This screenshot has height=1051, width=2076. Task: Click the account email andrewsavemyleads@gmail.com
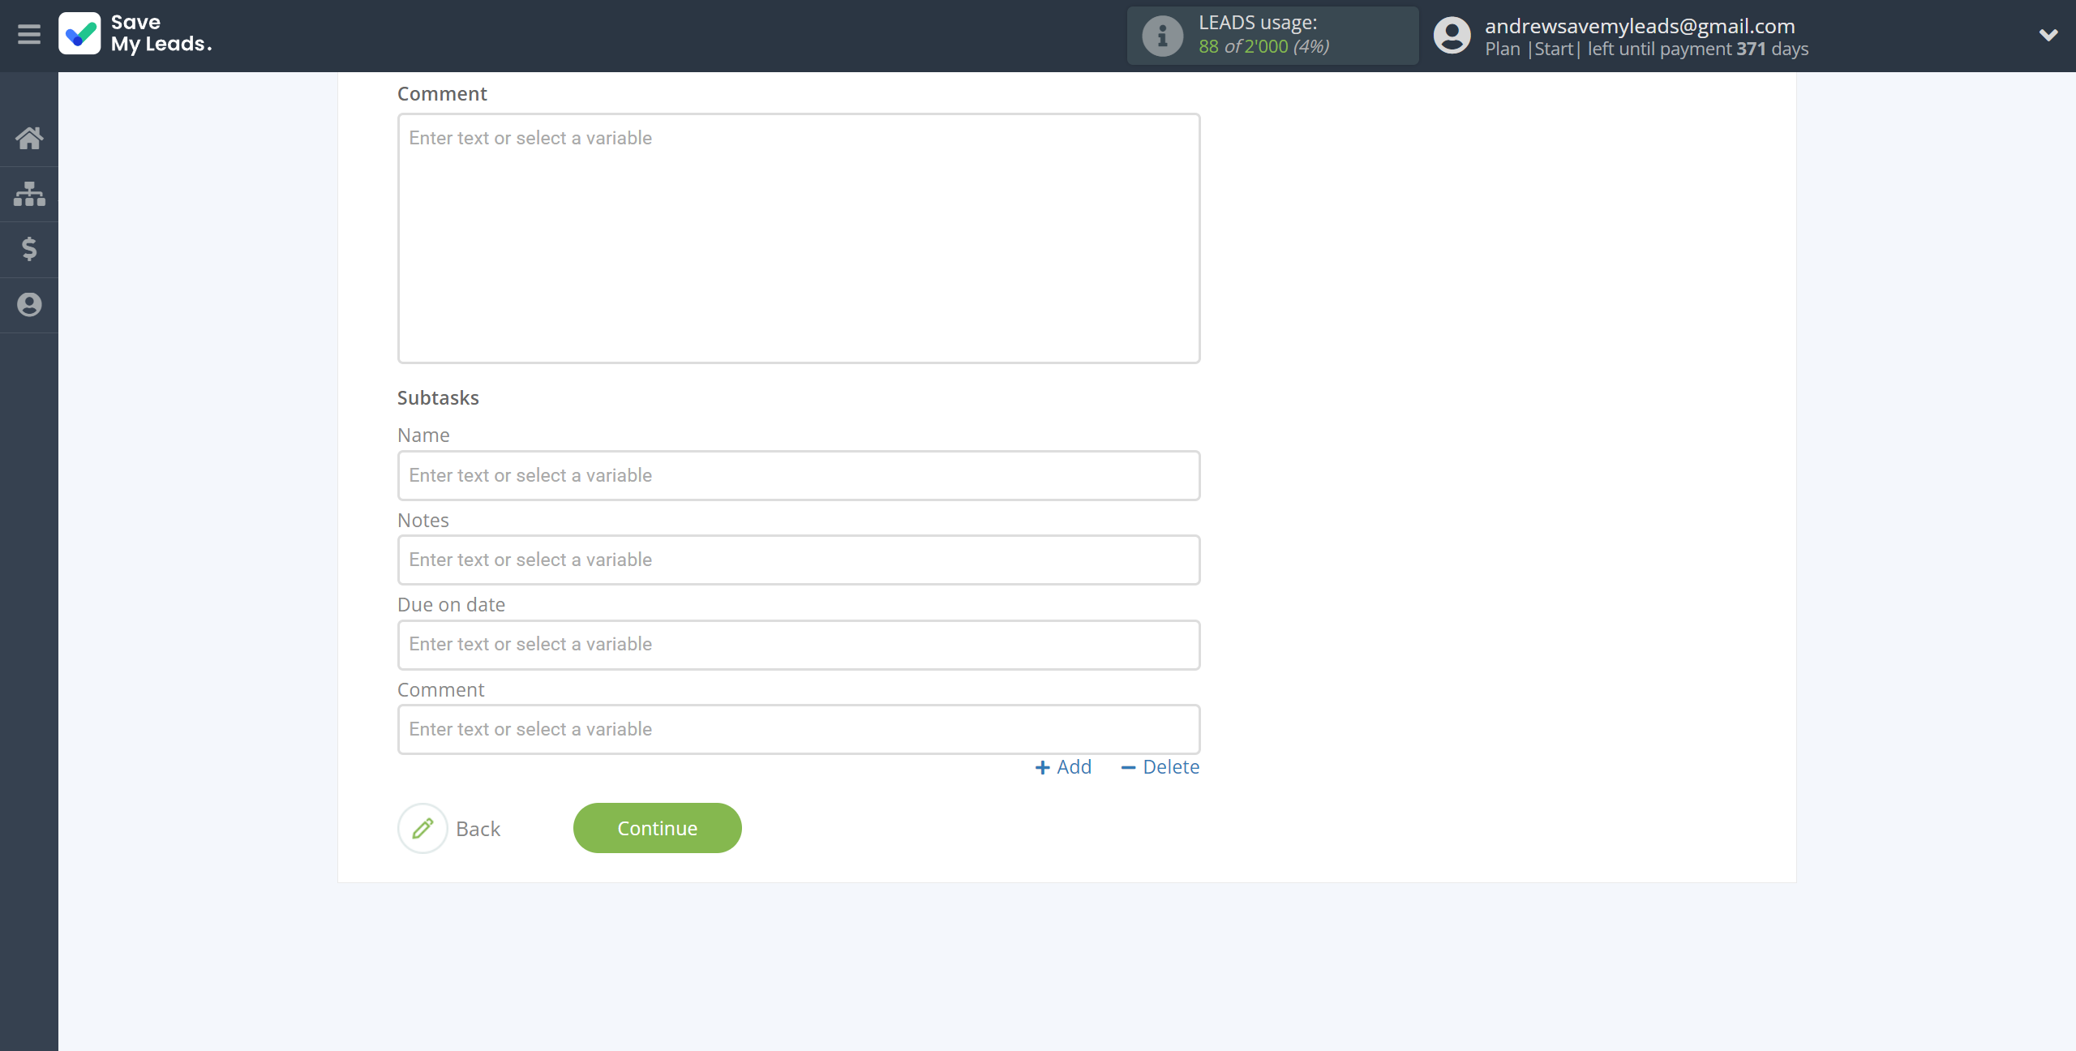[x=1640, y=26]
